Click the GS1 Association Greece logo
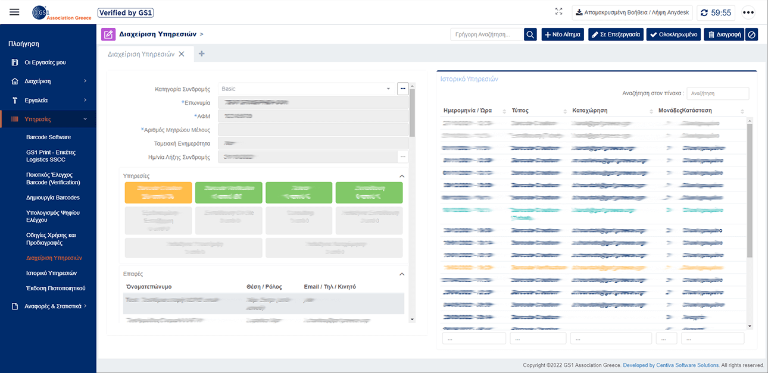 tap(62, 12)
